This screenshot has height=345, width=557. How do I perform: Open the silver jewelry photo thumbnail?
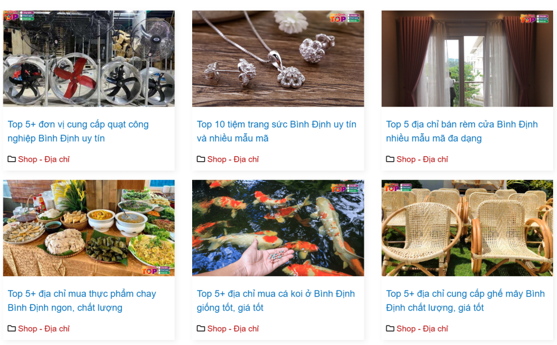click(x=278, y=58)
